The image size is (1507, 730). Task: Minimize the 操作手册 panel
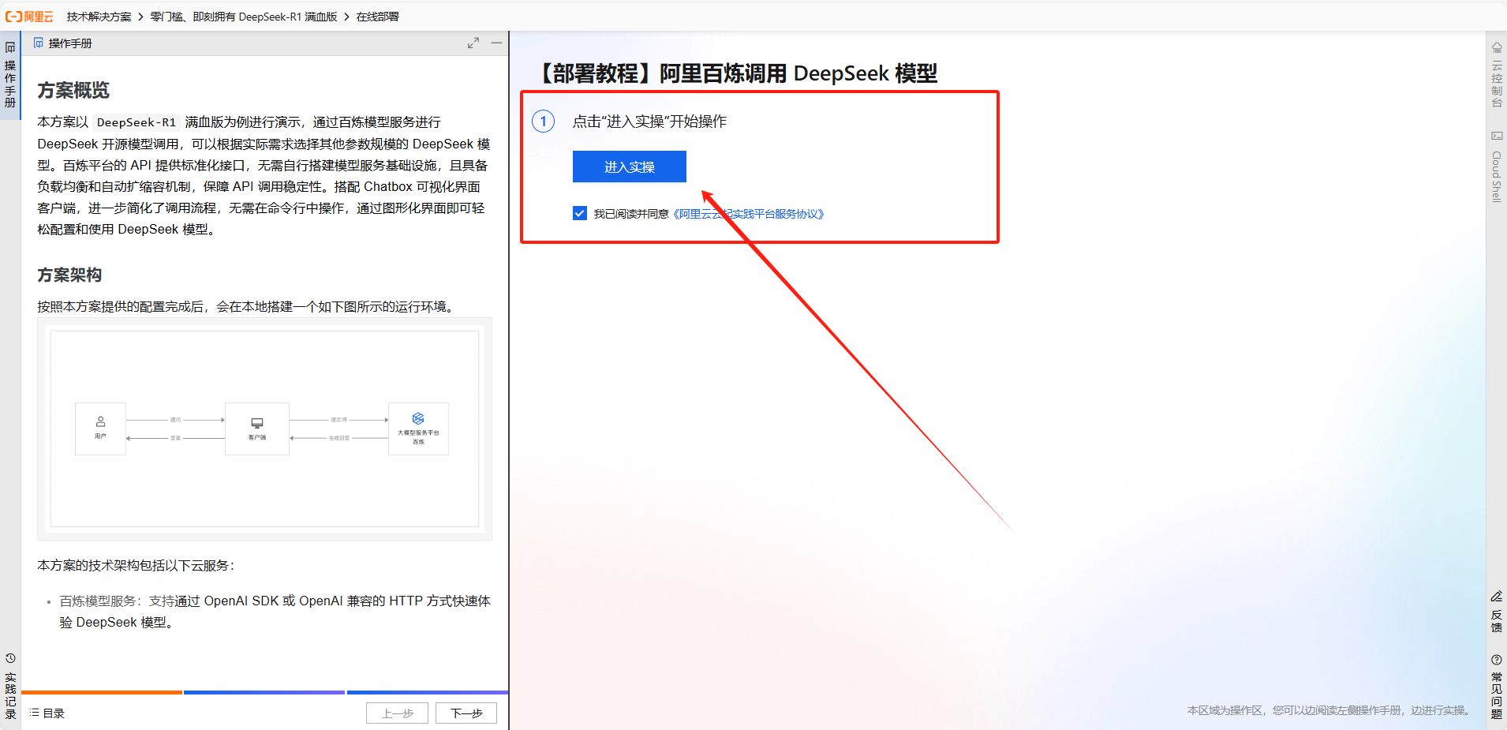(x=496, y=43)
